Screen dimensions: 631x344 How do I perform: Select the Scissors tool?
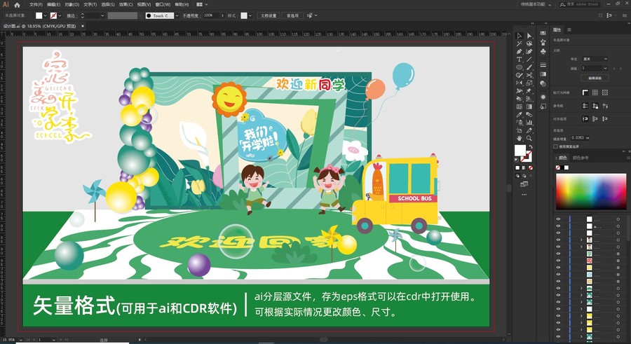click(x=529, y=75)
